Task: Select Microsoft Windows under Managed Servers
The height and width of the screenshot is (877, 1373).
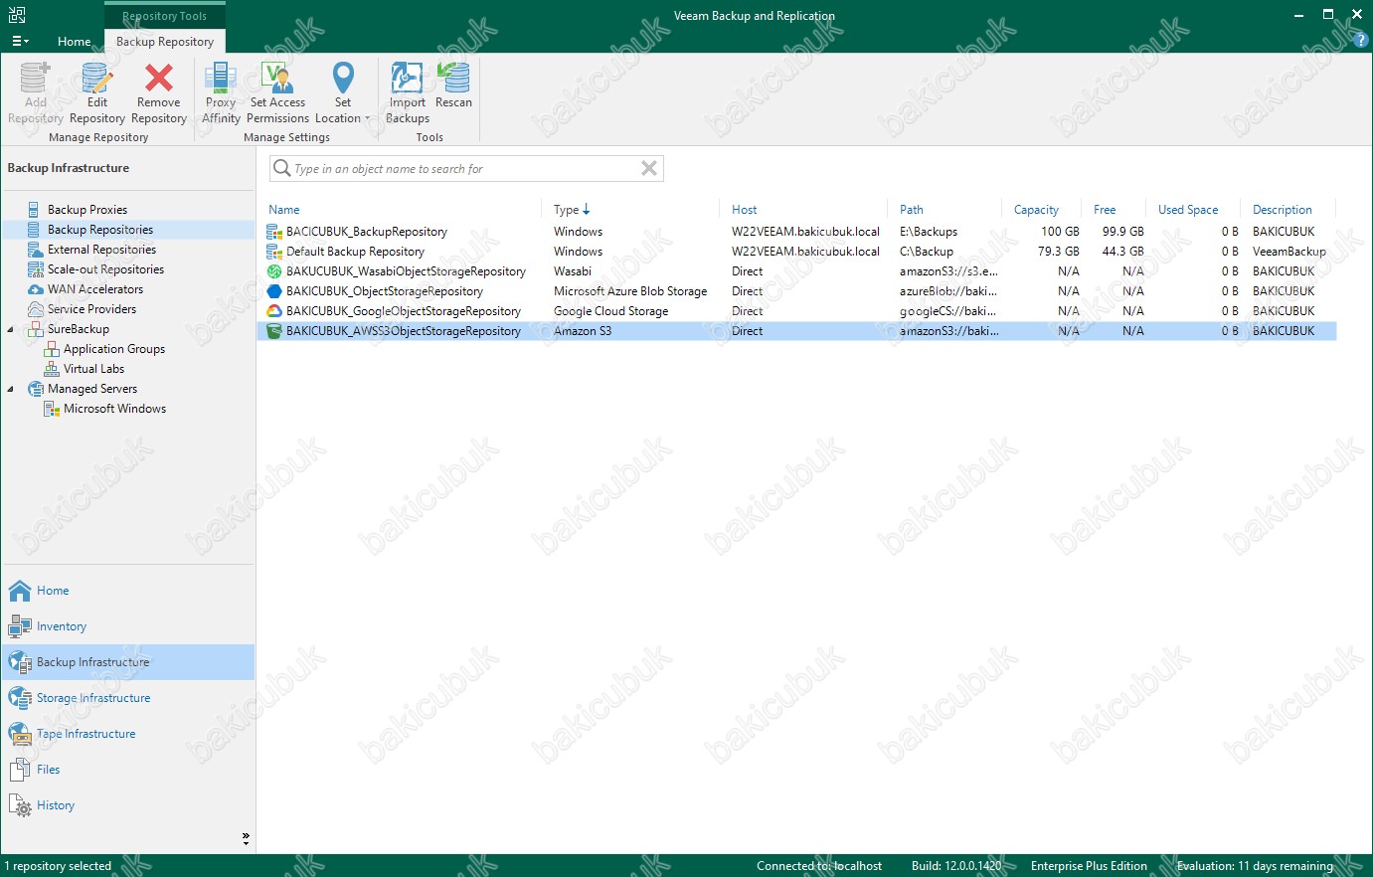Action: click(114, 409)
